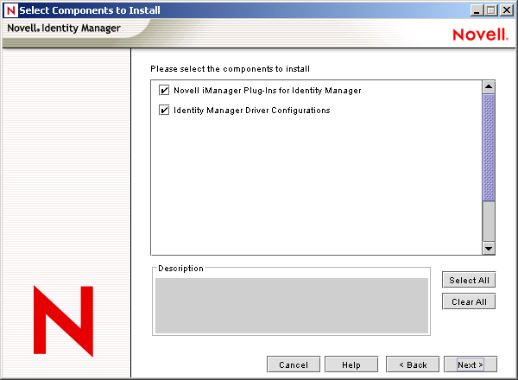Cancel the installation wizard
The height and width of the screenshot is (380, 518).
click(294, 364)
